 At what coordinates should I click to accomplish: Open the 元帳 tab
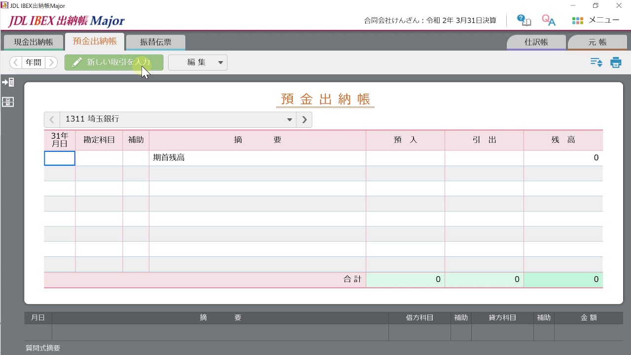[x=597, y=42]
